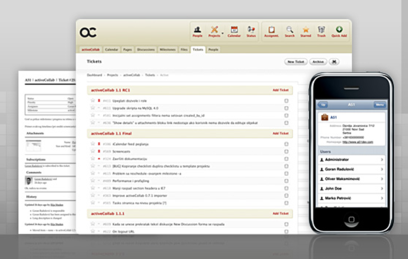Click the red priority icon on "Završiti dokumentaciju"
The width and height of the screenshot is (408, 259).
tap(99, 159)
